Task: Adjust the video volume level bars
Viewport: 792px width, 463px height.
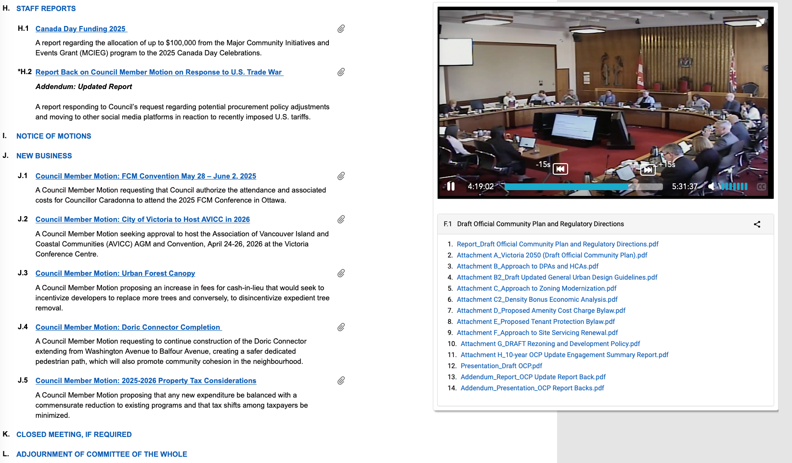Action: (x=734, y=187)
